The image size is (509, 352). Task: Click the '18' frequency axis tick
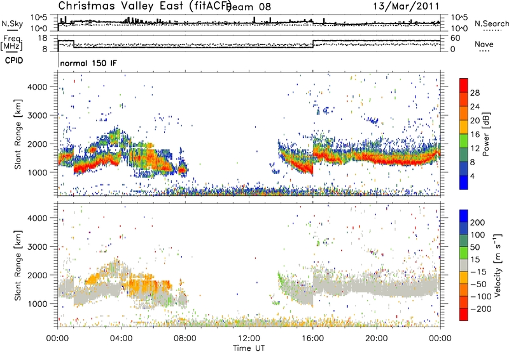[x=43, y=38]
